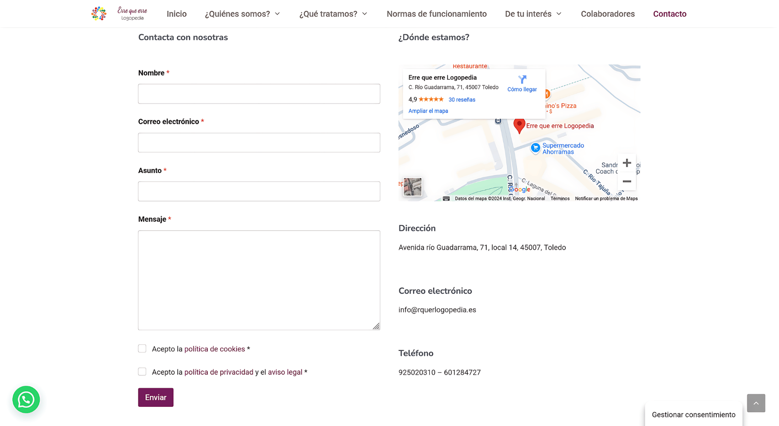Zoom in on the map with the plus icon

tap(626, 162)
